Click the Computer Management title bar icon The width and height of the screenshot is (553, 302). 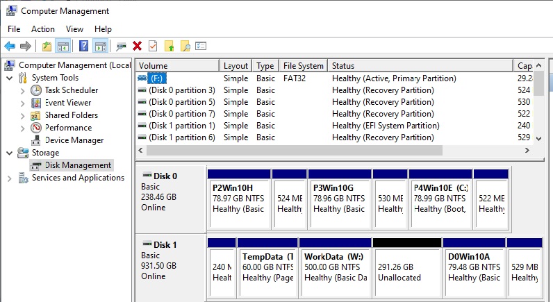point(11,11)
